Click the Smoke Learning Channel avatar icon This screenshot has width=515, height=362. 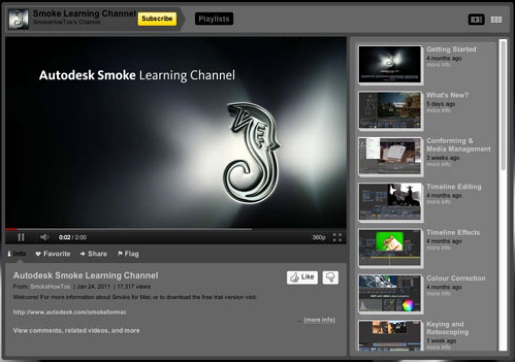[x=19, y=19]
